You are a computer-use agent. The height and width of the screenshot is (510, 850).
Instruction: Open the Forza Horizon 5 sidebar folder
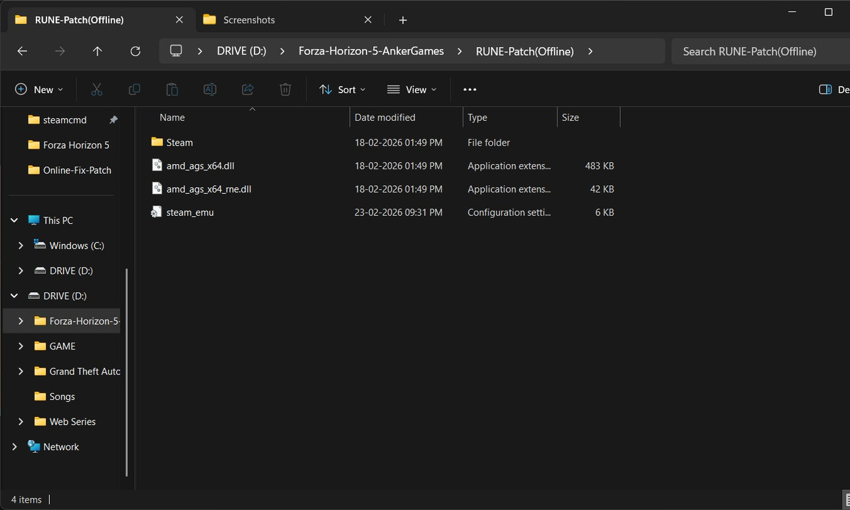[70, 145]
